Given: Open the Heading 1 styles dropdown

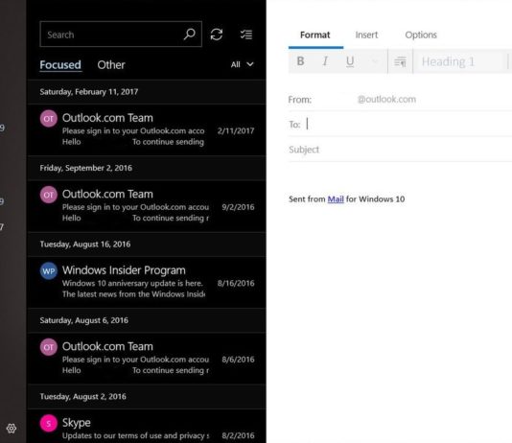Looking at the screenshot, I should coord(461,61).
